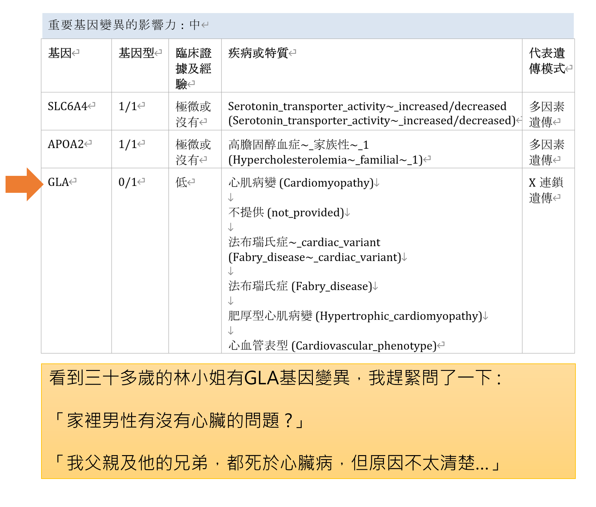This screenshot has height=507, width=596.
Task: Click the question 家裡男性有沒有心臟的問題？
Action: [x=180, y=421]
